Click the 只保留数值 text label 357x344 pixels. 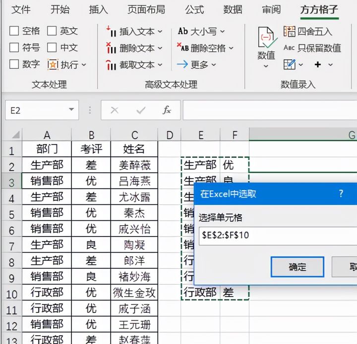click(x=319, y=48)
